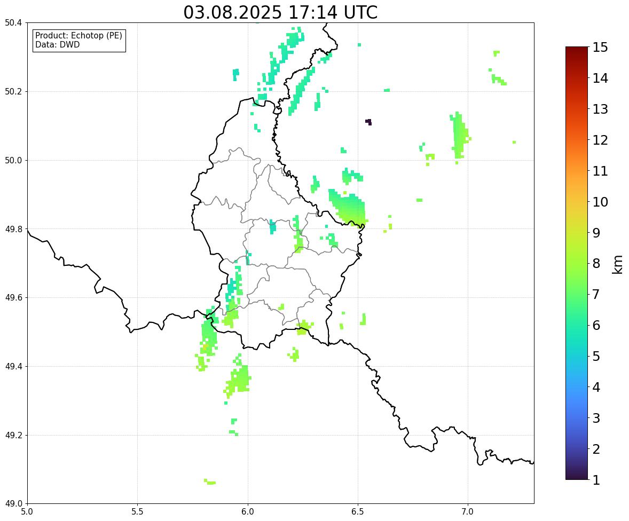This screenshot has height=521, width=629.
Task: Click the colorbar tick label 10
Action: [600, 202]
